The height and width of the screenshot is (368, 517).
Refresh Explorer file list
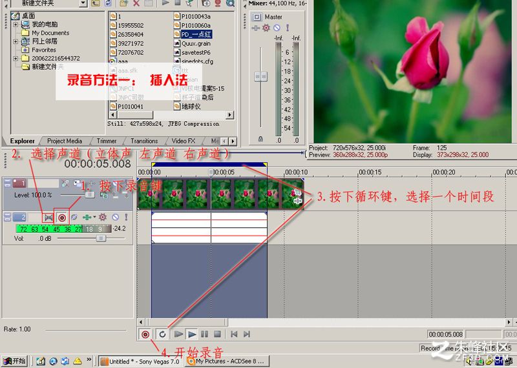click(x=108, y=3)
